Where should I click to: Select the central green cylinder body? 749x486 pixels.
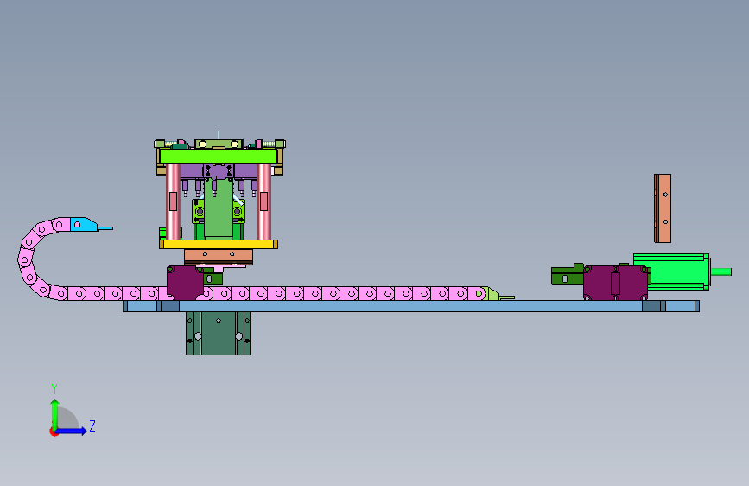click(219, 209)
